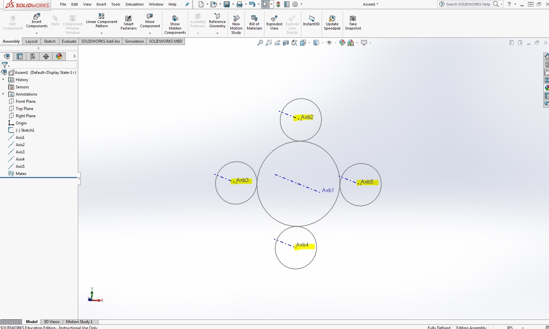
Task: Switch to the SOLIDWORKS Add-Ins tab
Action: [x=101, y=41]
